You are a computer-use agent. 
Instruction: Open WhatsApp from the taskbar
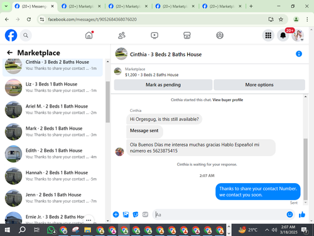[x=51, y=230]
